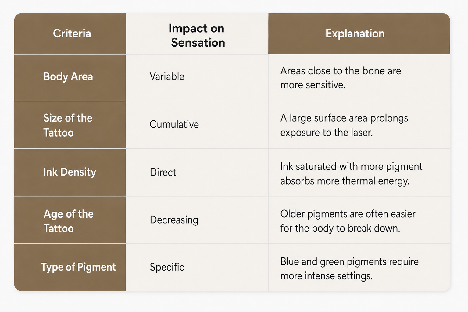Click the Direct impact value
The image size is (468, 312).
163,172
